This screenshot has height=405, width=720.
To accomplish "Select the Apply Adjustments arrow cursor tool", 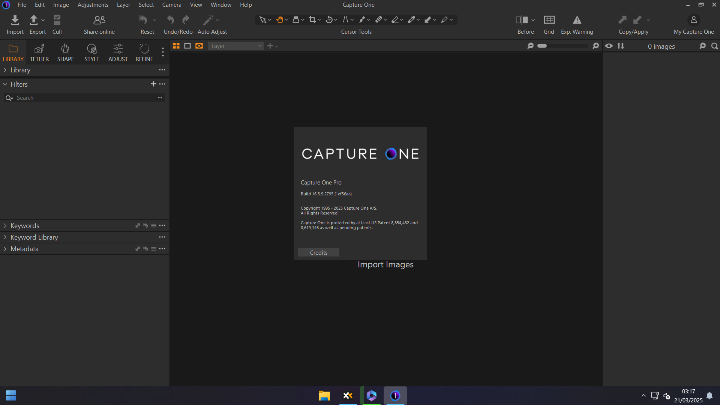I will click(x=428, y=20).
